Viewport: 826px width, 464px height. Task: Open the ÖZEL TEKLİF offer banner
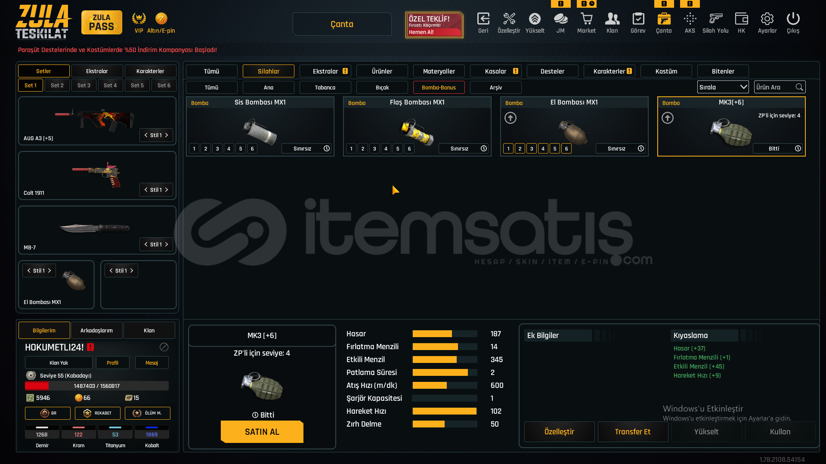click(x=434, y=25)
